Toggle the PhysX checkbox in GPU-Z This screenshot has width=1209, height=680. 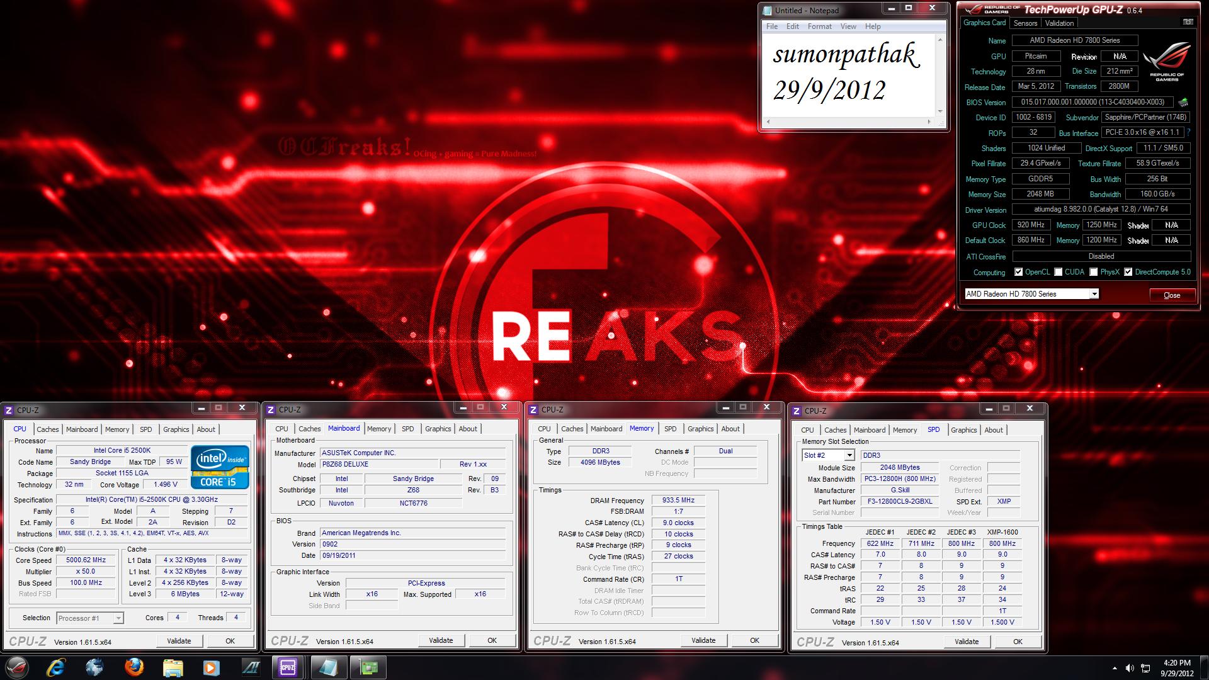1094,272
